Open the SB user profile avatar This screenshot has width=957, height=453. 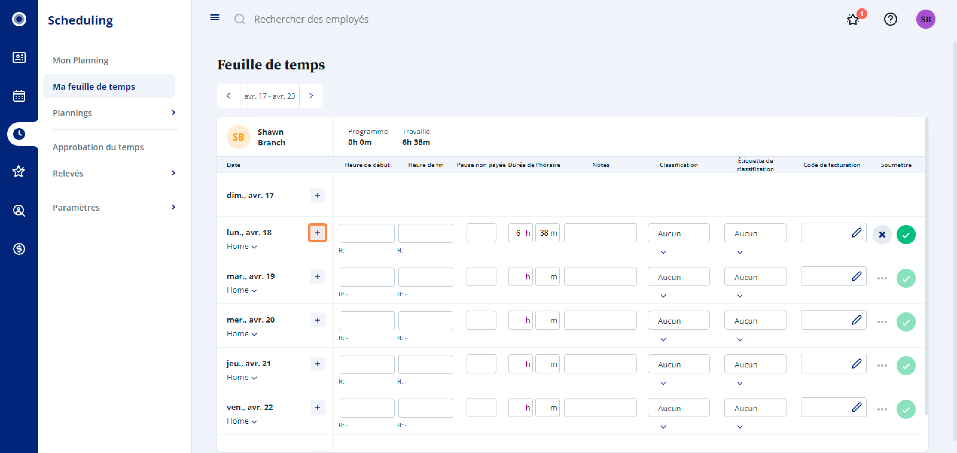925,19
